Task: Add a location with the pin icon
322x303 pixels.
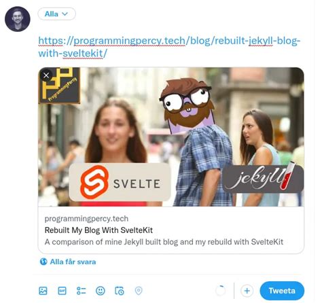Action: click(139, 291)
